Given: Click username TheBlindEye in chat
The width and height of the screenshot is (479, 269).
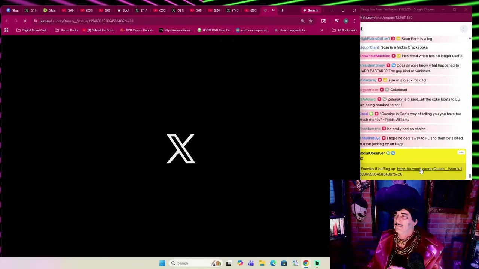Looking at the screenshot, I should click(370, 138).
